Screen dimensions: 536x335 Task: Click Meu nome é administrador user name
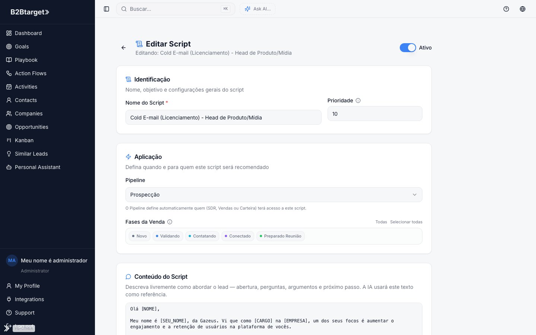pos(54,261)
